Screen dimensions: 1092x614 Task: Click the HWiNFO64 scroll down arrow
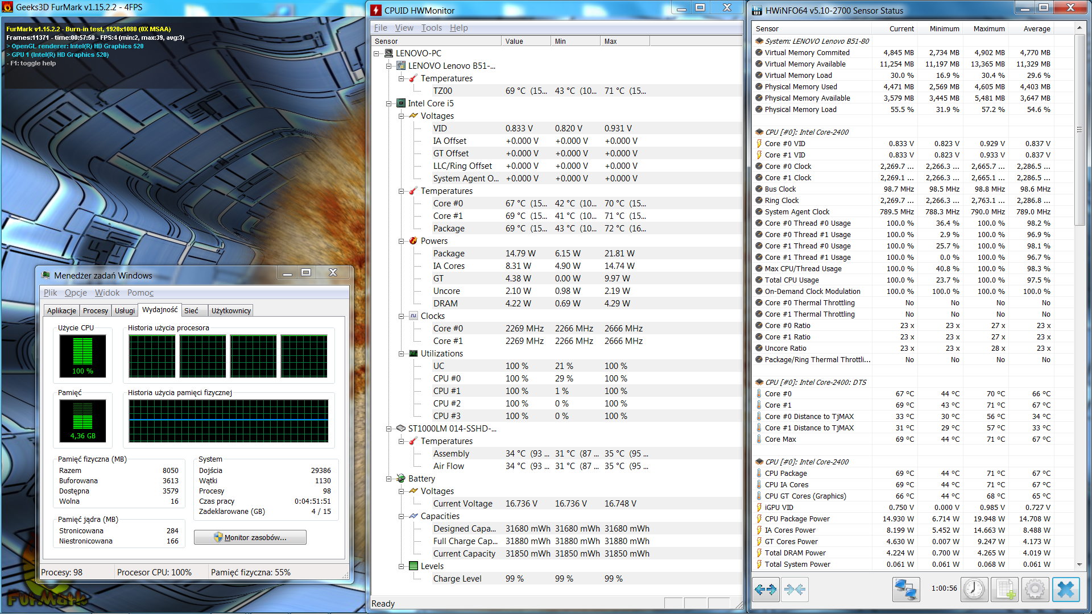[1079, 565]
